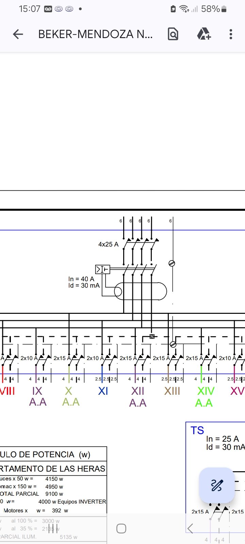
Task: Tap the 58% battery indicator
Action: pos(214,9)
